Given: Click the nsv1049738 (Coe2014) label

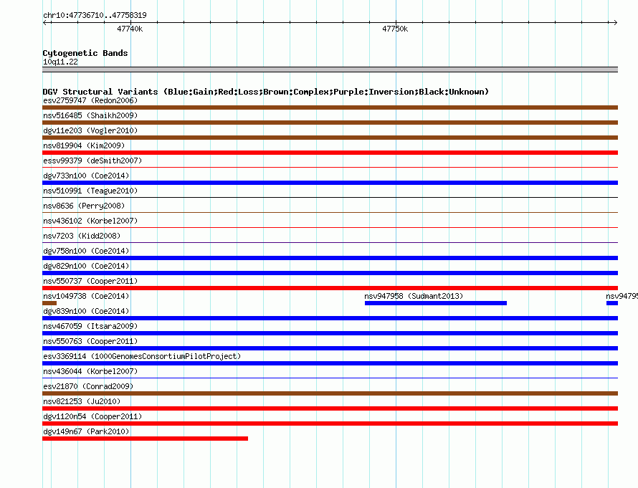Looking at the screenshot, I should (x=86, y=296).
